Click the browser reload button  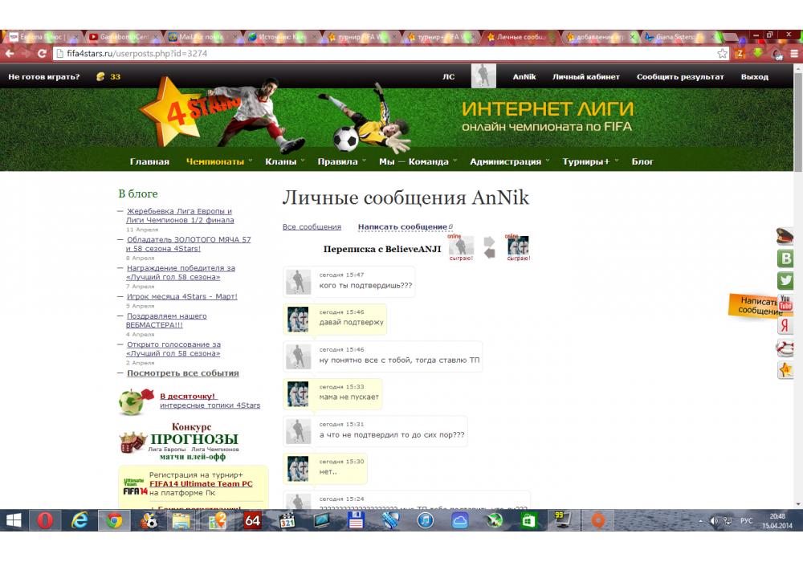click(x=42, y=54)
